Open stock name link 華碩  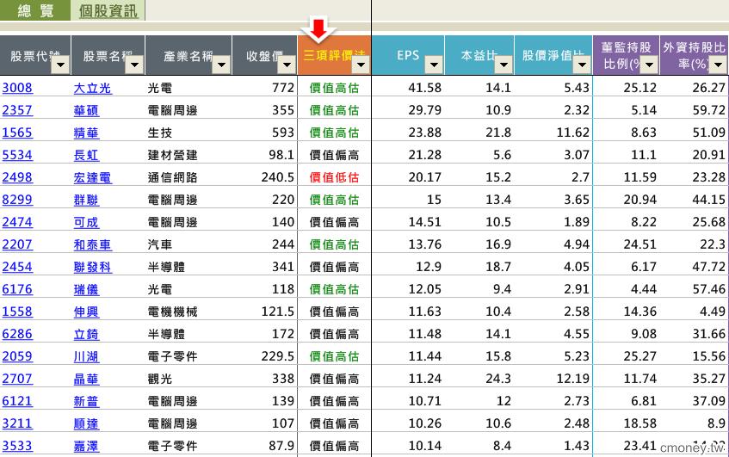click(x=86, y=110)
